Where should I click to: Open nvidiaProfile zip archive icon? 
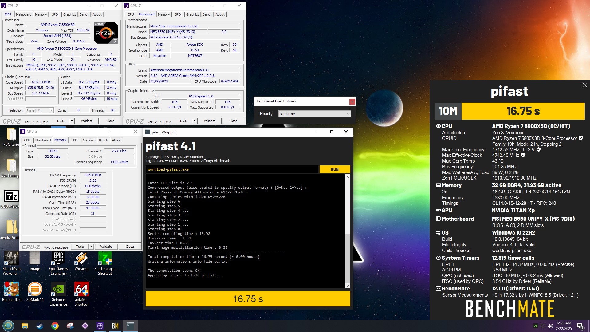[x=11, y=229]
